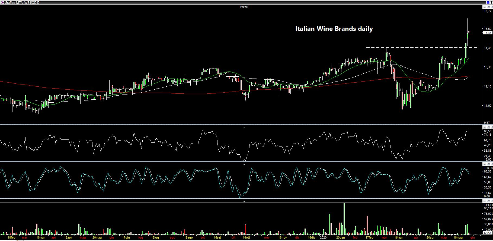Screen dimensions: 493x241
Task: Click the 15,60 price axis label
Action: (x=488, y=29)
